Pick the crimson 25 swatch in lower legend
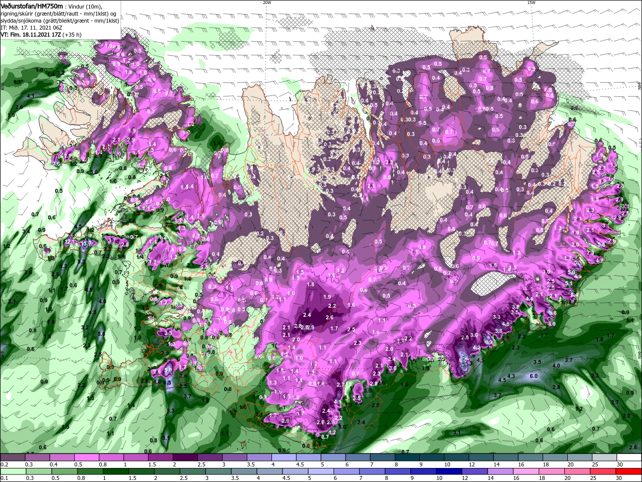642x482 pixels. click(603, 471)
